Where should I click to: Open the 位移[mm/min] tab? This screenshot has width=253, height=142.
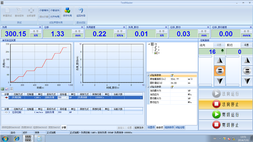pos(40,127)
